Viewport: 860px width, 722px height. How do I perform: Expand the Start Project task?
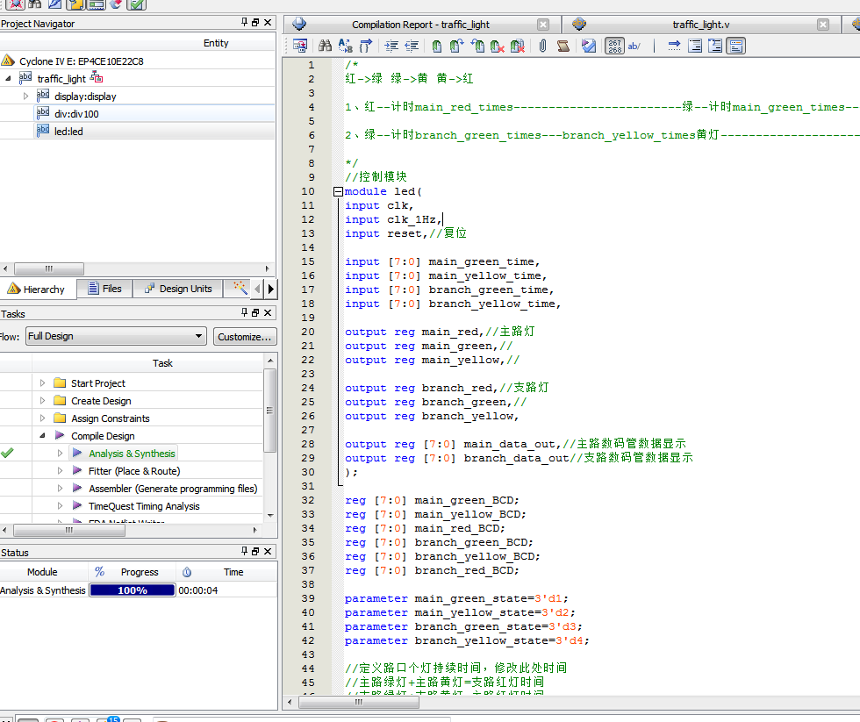[x=42, y=383]
